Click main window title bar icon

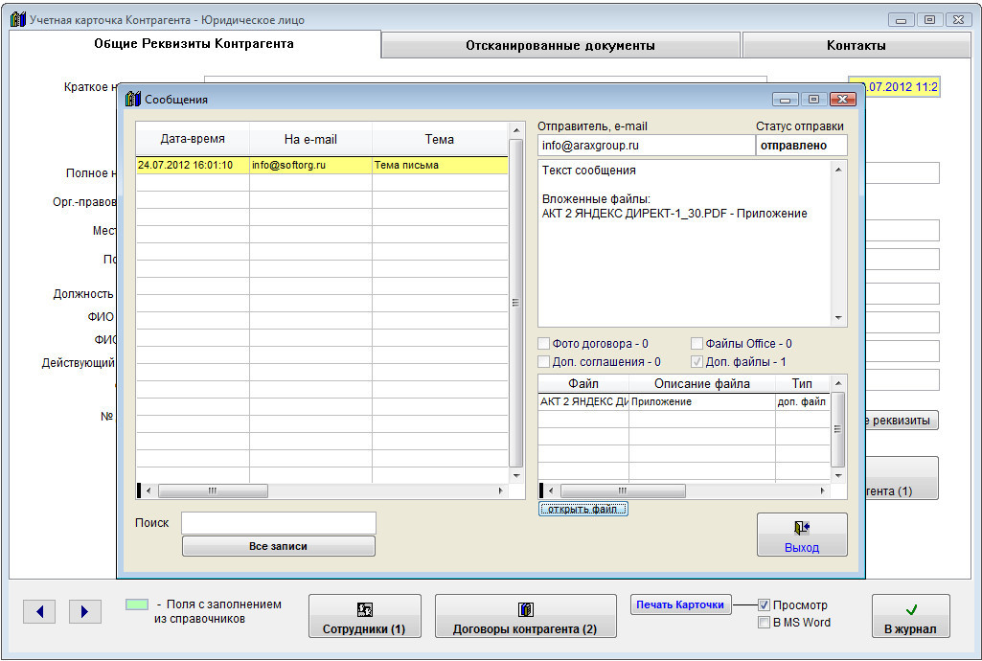coord(17,19)
